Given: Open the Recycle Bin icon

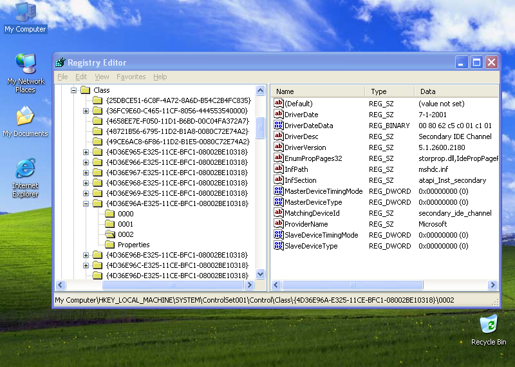Looking at the screenshot, I should click(x=489, y=330).
